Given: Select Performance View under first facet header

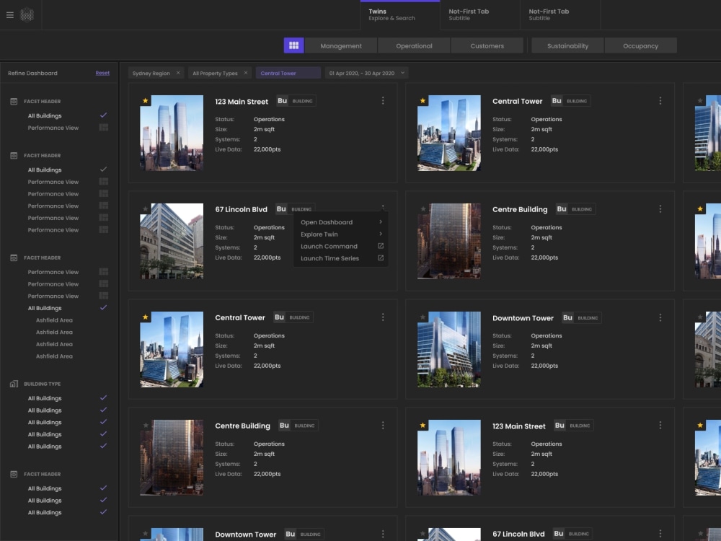Looking at the screenshot, I should coord(53,128).
